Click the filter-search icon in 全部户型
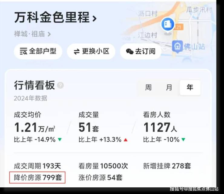Image resolution: width=224 pixels, height=194 pixels. coord(23,51)
